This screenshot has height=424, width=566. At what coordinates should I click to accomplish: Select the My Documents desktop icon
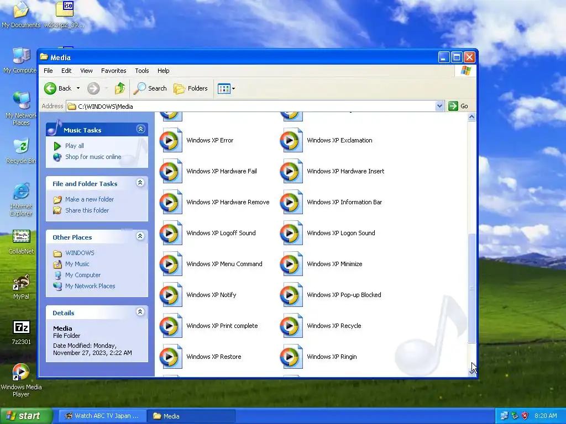coord(21,14)
